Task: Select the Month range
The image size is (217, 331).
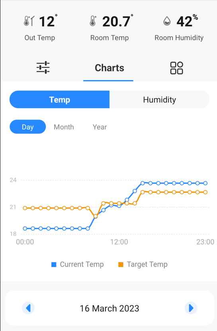Action: [64, 127]
